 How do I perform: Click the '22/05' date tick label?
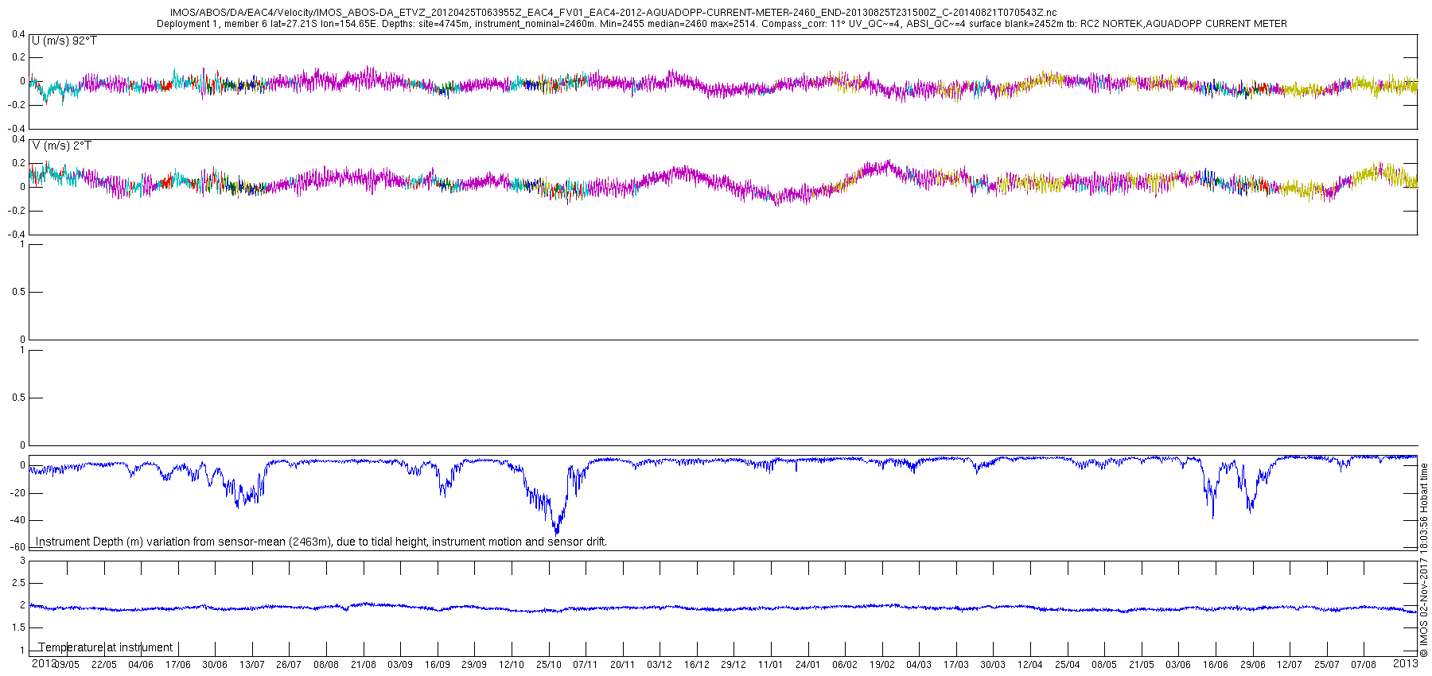(104, 665)
